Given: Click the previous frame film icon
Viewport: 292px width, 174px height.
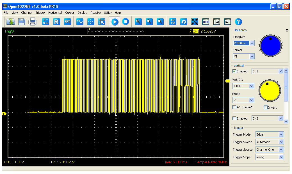Looking at the screenshot, I should pyautogui.click(x=216, y=22).
